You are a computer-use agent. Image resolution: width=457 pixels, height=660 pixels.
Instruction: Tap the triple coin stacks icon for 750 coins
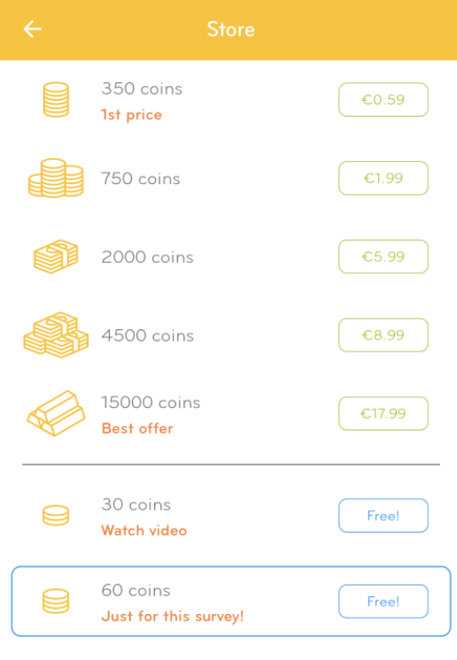[56, 178]
